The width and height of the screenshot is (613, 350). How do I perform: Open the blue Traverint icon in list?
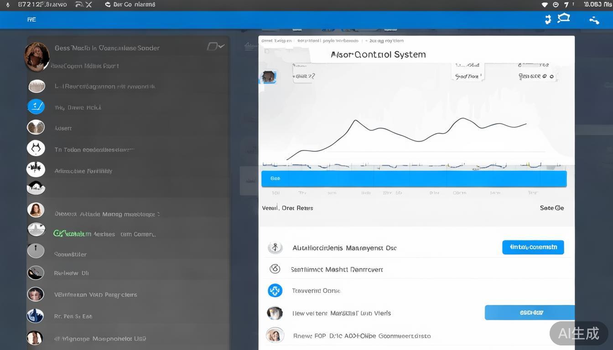[275, 290]
